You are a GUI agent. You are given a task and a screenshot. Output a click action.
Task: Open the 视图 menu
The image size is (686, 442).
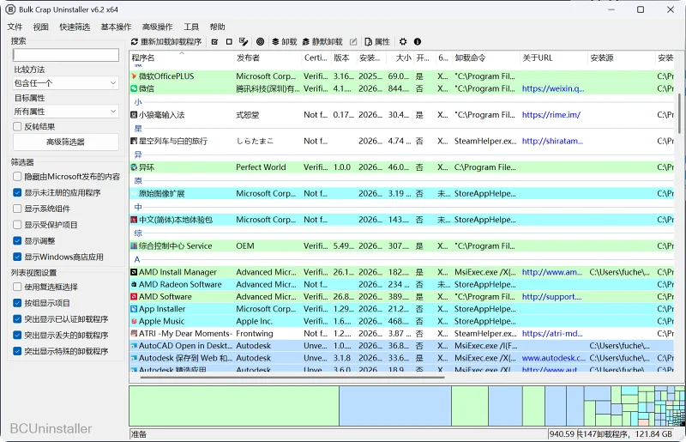tap(40, 27)
